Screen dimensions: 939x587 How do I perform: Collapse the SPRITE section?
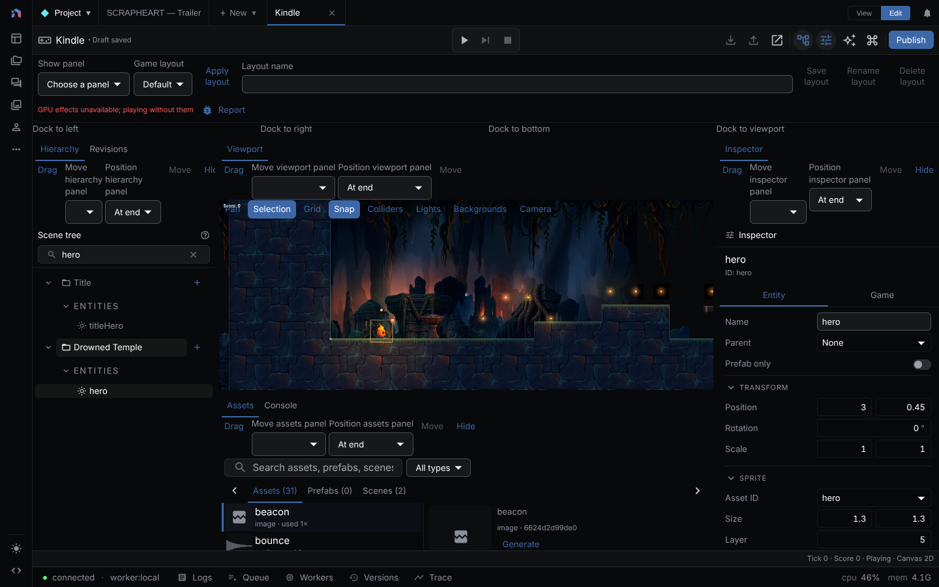click(x=730, y=478)
